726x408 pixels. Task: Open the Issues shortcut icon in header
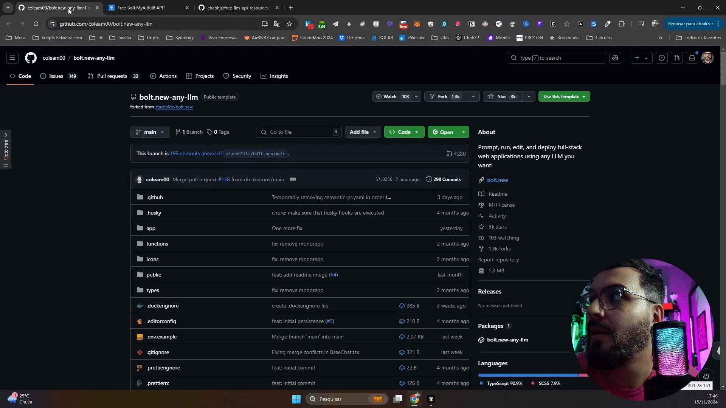661,58
